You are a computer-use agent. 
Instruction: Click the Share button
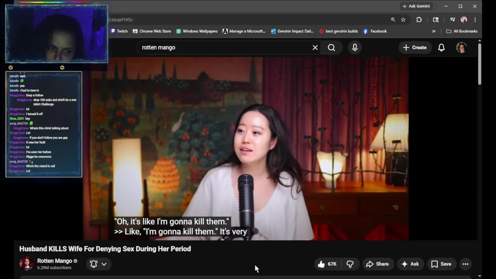(x=377, y=264)
